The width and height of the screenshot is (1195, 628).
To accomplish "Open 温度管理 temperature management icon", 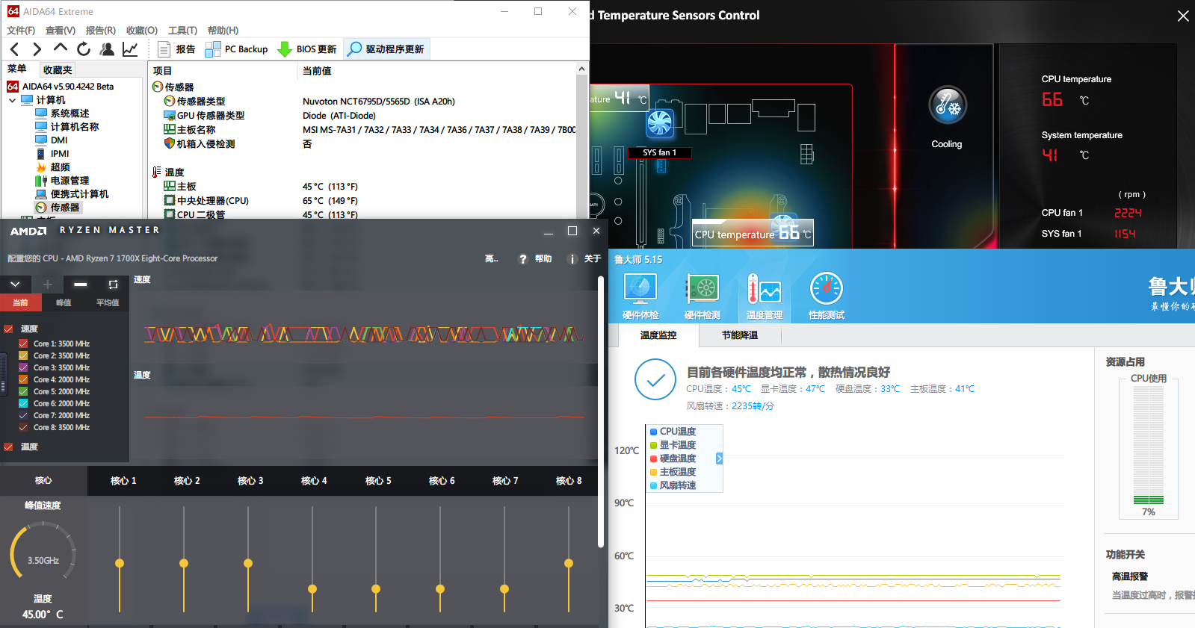I will tap(764, 288).
